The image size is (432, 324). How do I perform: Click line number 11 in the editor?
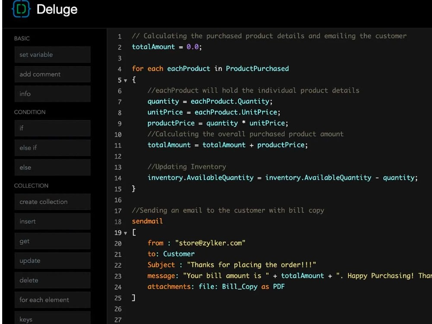coord(118,145)
